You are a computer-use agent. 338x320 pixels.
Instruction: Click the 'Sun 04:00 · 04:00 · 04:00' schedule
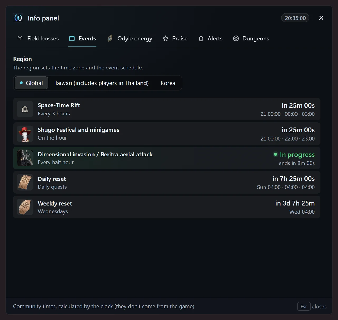(286, 187)
